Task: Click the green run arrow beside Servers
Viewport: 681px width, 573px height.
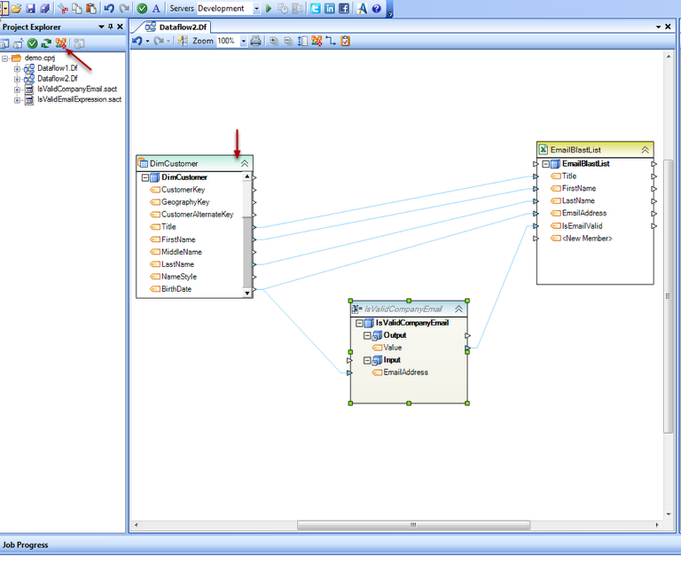Action: pos(269,8)
